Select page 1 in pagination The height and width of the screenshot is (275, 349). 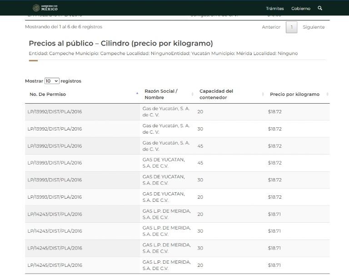click(291, 27)
